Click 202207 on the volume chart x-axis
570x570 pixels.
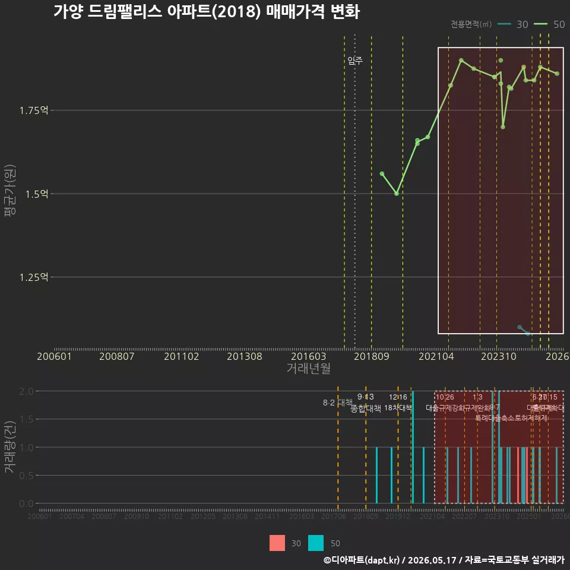point(464,516)
